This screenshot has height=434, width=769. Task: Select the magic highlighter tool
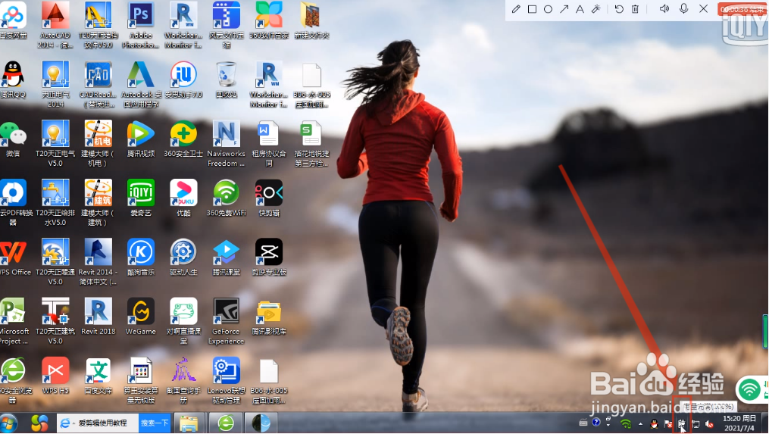[596, 9]
